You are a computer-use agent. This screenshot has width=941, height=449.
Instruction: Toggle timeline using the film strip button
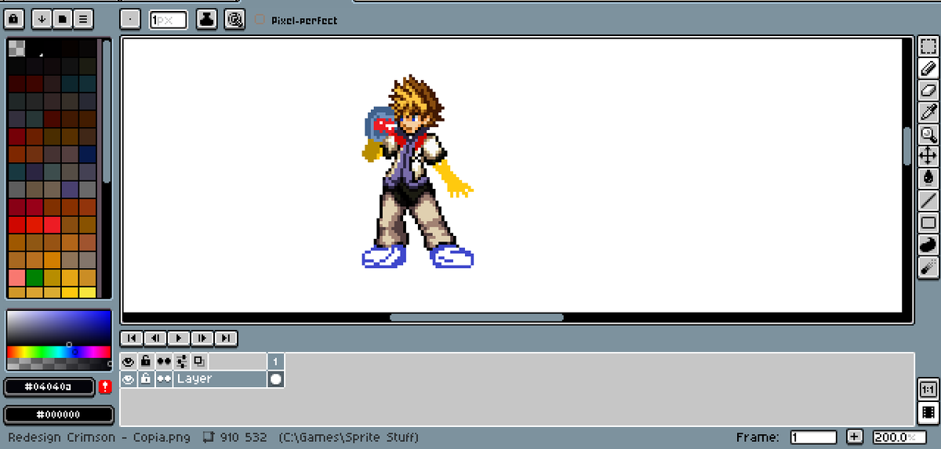(x=928, y=412)
